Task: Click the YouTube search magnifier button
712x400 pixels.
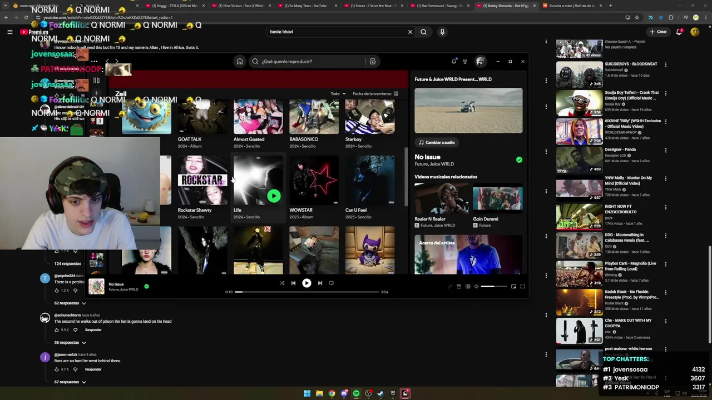Action: [423, 32]
